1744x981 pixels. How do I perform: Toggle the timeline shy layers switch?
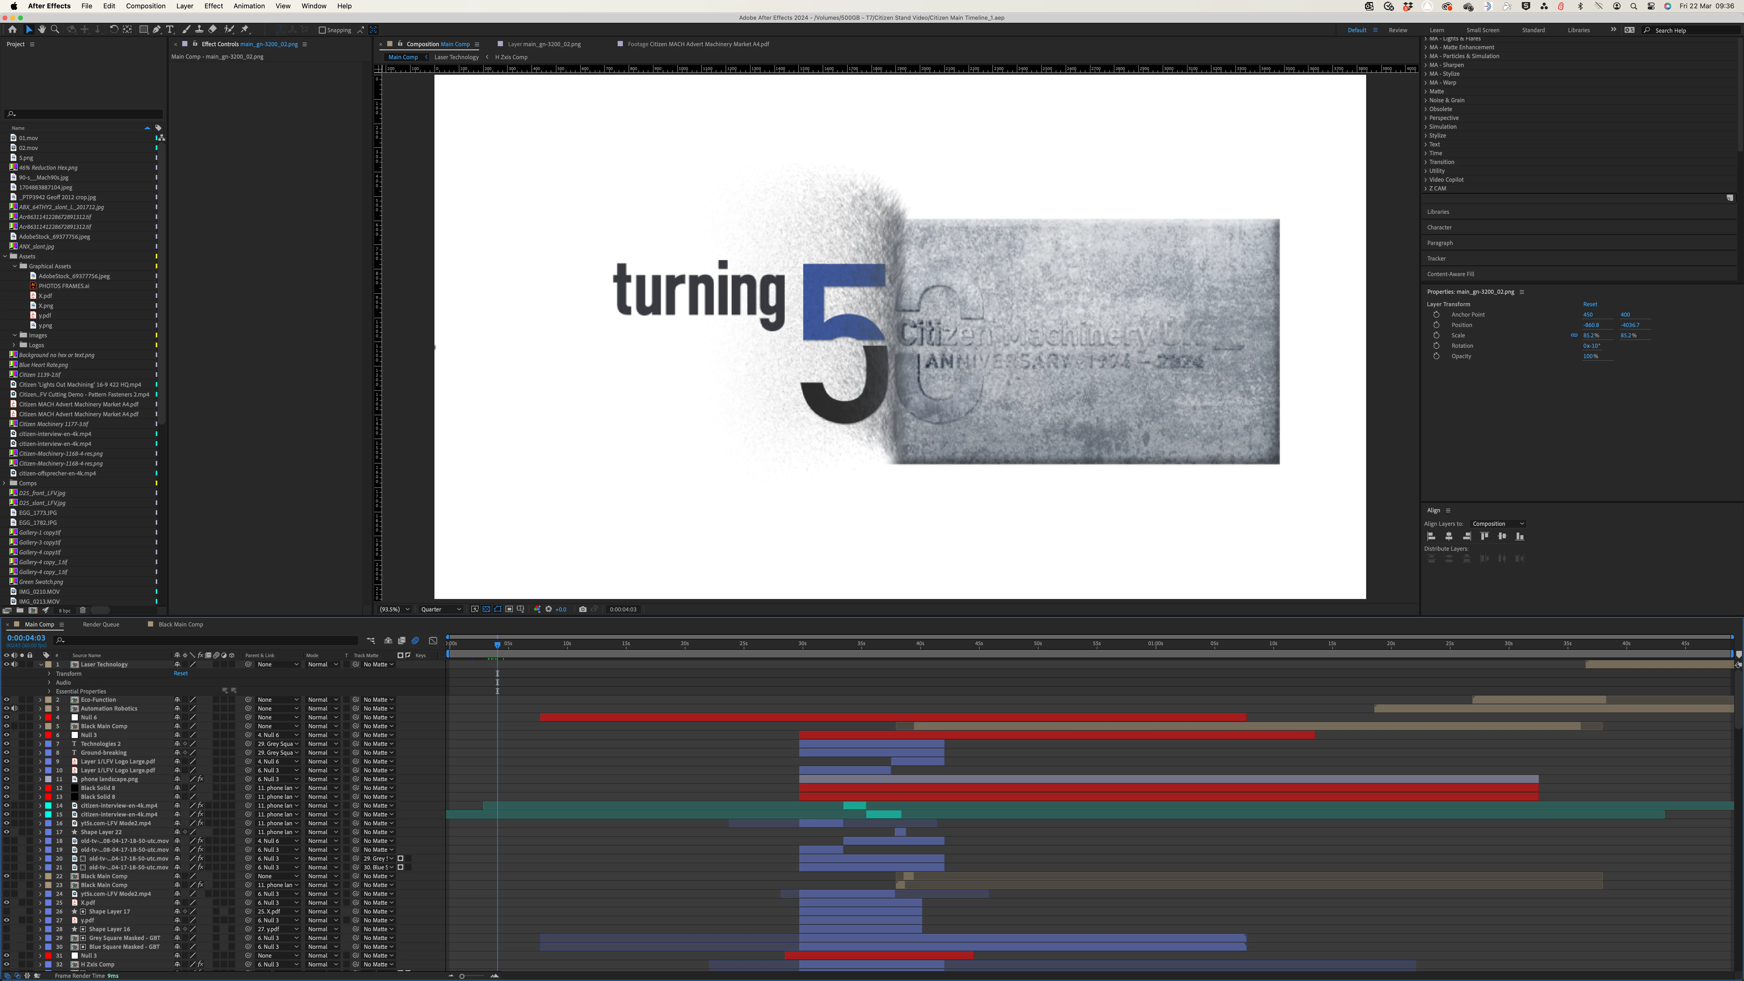(x=388, y=641)
